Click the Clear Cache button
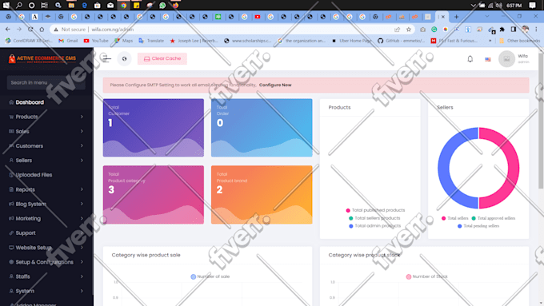This screenshot has height=306, width=544. coord(162,58)
